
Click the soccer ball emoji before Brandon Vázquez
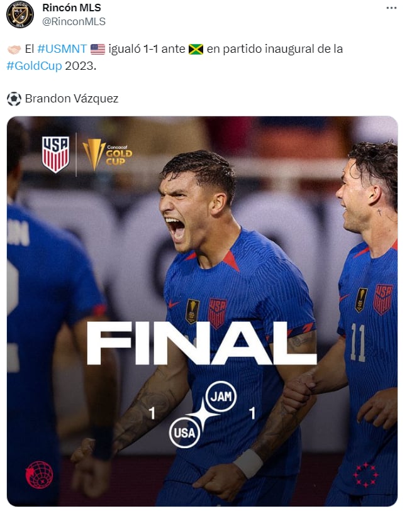pyautogui.click(x=14, y=98)
